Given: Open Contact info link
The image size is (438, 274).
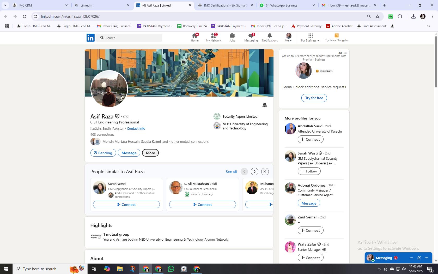Looking at the screenshot, I should [x=136, y=128].
